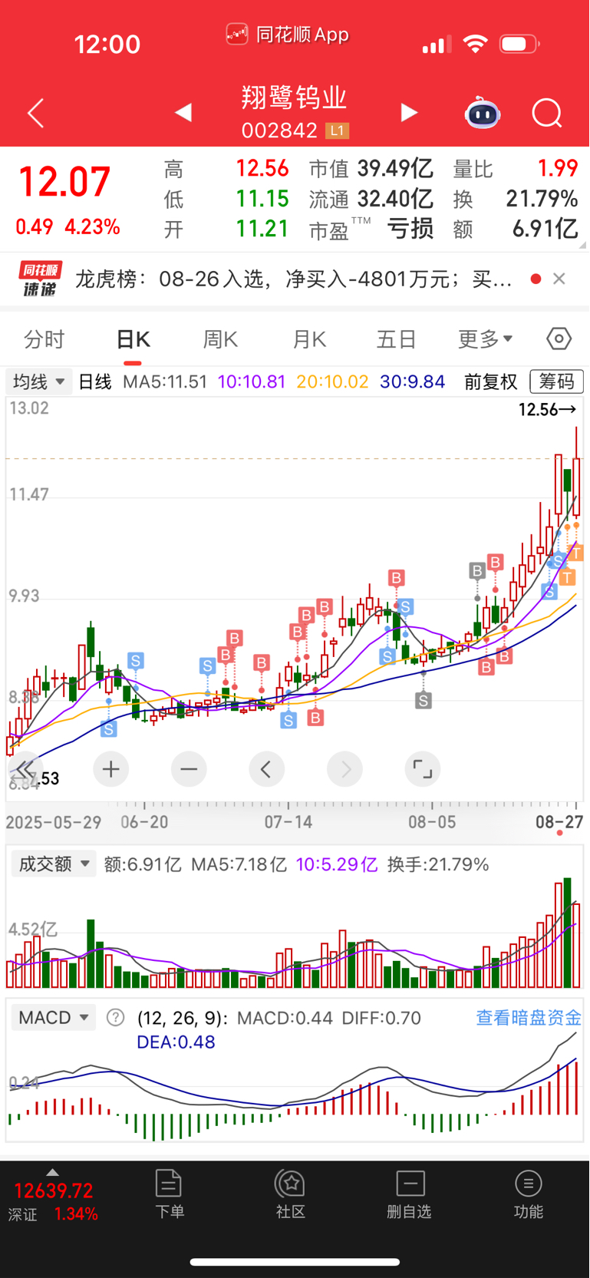This screenshot has height=1278, width=590.
Task: Open the 筹码 chip distribution button
Action: 556,381
